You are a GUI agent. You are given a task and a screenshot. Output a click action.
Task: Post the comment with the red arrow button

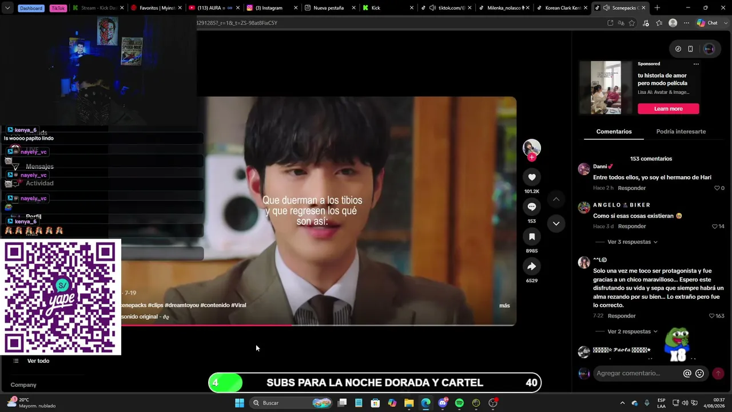tap(718, 373)
